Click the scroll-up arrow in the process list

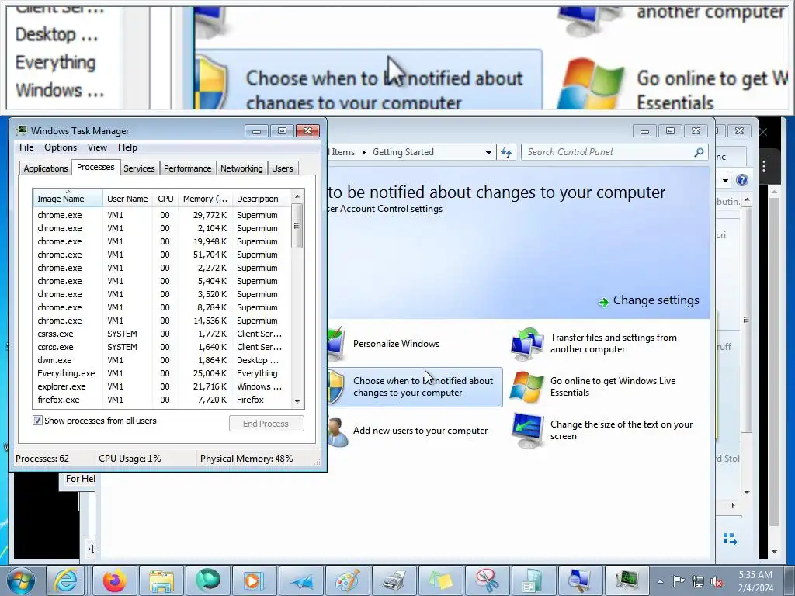pyautogui.click(x=297, y=196)
